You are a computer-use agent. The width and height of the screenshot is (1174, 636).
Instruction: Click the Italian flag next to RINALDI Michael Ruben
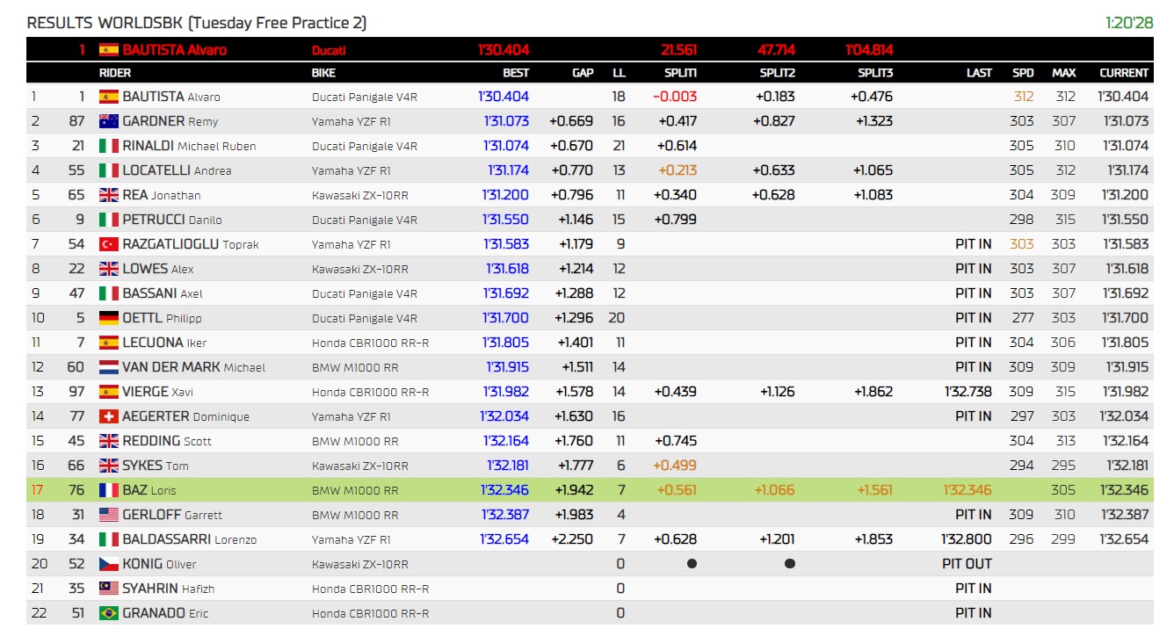click(x=109, y=146)
